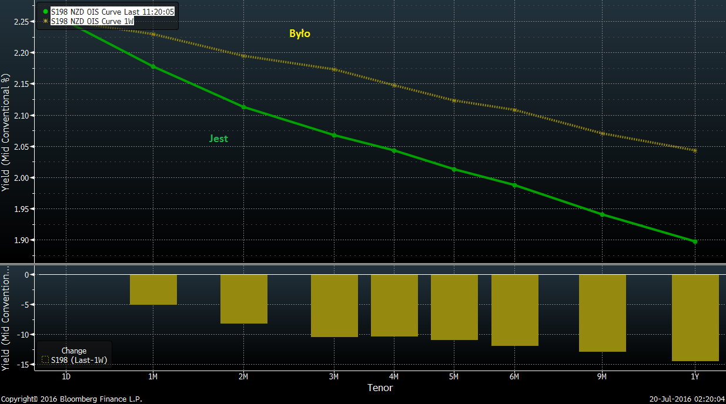Click the change bar for the 4M tenor
The image size is (726, 404).
[x=394, y=305]
